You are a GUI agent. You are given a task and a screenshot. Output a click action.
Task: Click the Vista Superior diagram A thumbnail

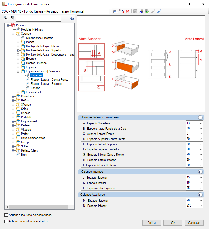[x=92, y=51]
